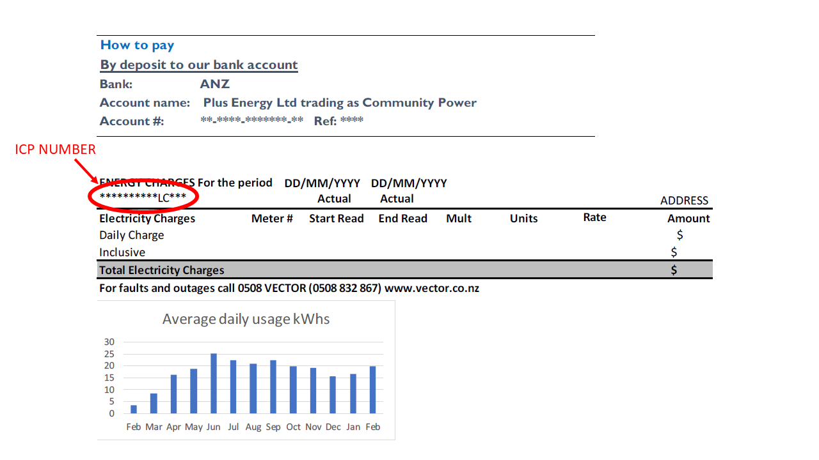Viewport: 819px width, 460px height.
Task: Click the masked account number field
Action: (251, 121)
